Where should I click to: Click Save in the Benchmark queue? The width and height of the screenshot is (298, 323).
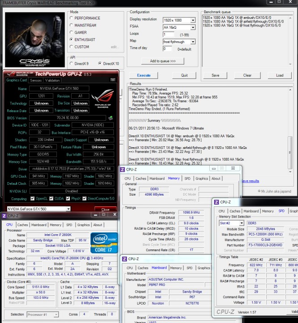(215, 75)
